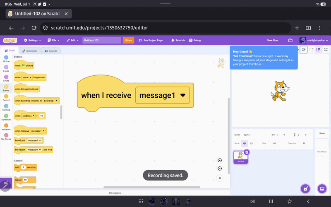Open the browser's three-dot menu
Viewport: 331px width, 207px height.
tap(319, 28)
